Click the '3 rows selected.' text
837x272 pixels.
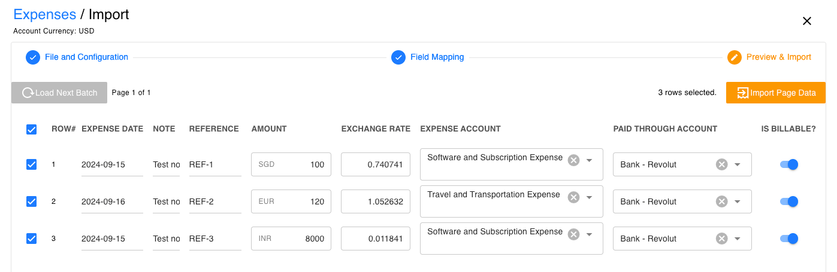click(687, 93)
